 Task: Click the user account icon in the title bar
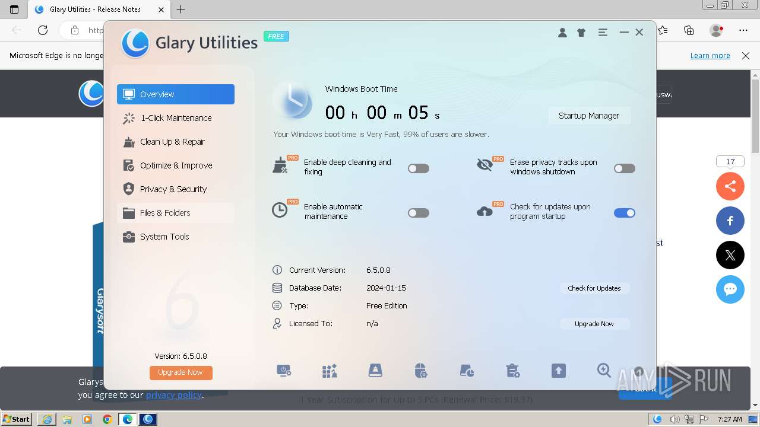562,33
